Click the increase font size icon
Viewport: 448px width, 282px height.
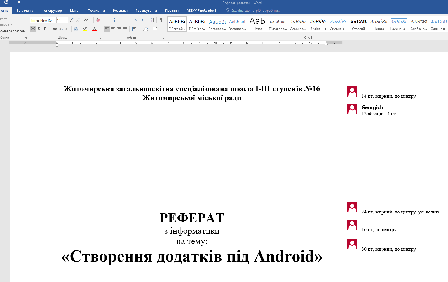click(72, 20)
